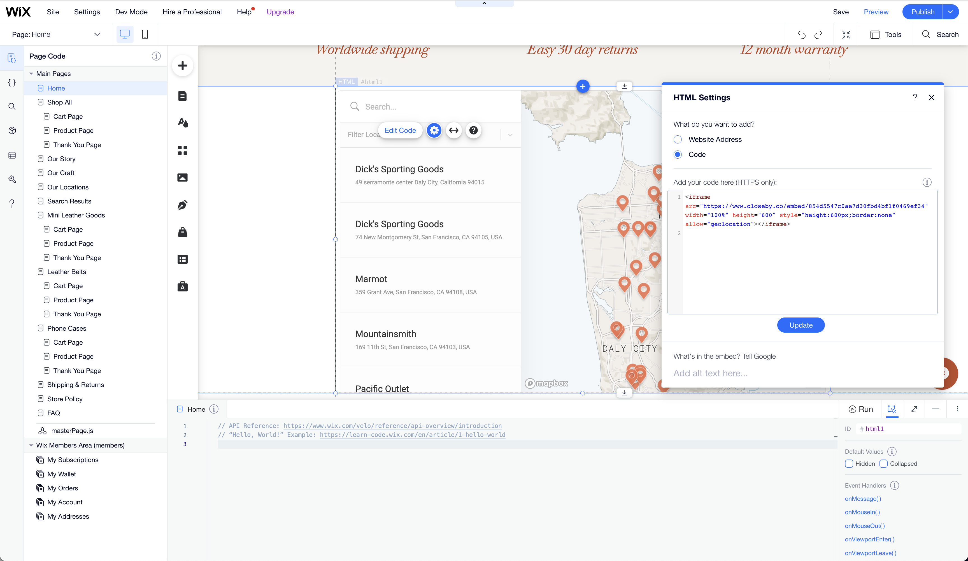Click Page Code info icon
The height and width of the screenshot is (561, 968).
156,56
